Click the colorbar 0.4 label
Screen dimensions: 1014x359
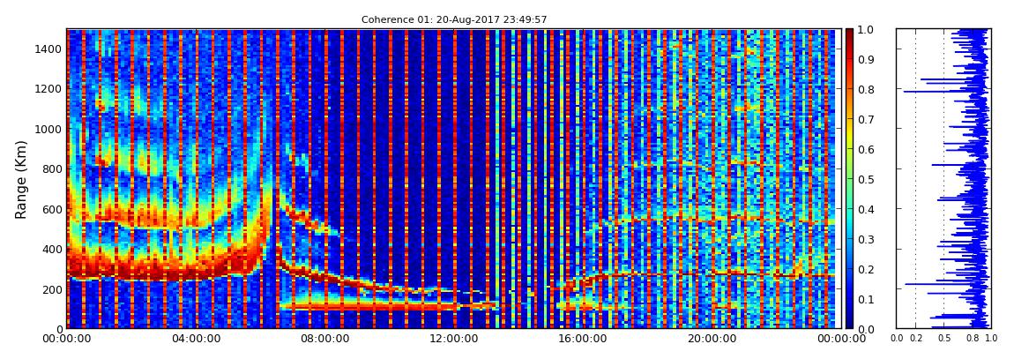[865, 209]
